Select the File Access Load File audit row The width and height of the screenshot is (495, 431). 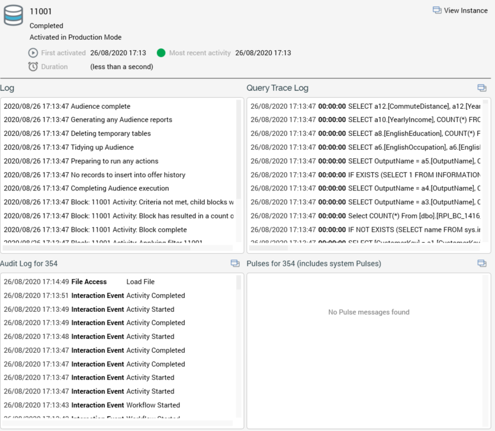pyautogui.click(x=79, y=282)
